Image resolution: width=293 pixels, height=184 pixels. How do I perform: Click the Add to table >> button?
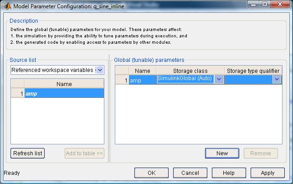coord(84,153)
